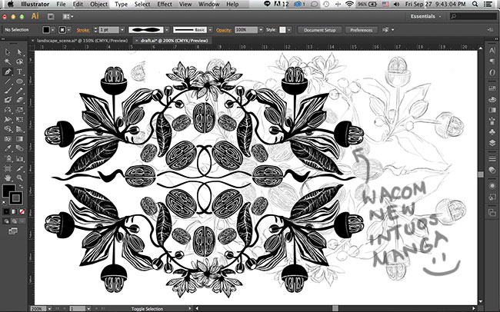The width and height of the screenshot is (500, 312).
Task: Select the Gradient tool
Action: (19, 139)
